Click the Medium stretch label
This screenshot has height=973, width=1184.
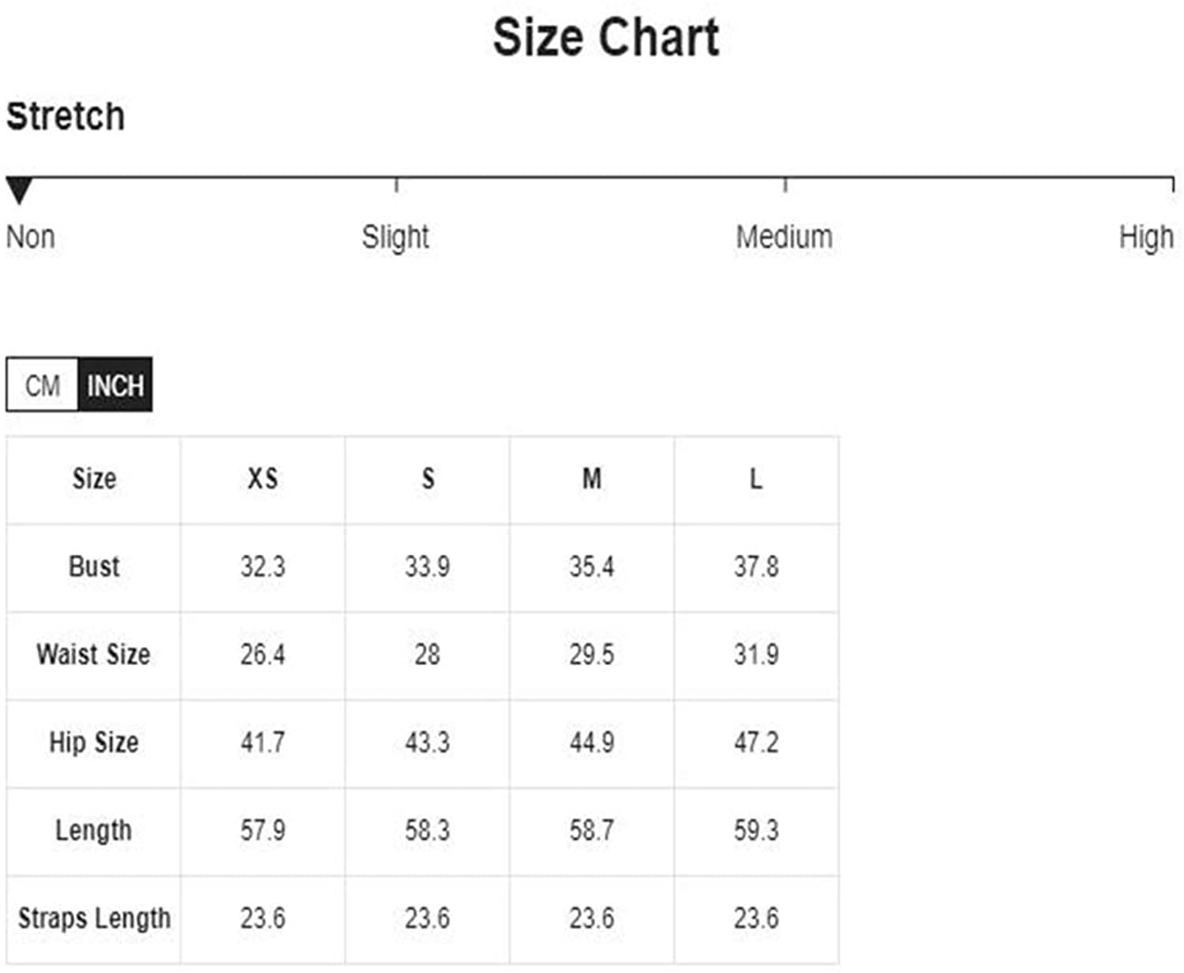[784, 237]
